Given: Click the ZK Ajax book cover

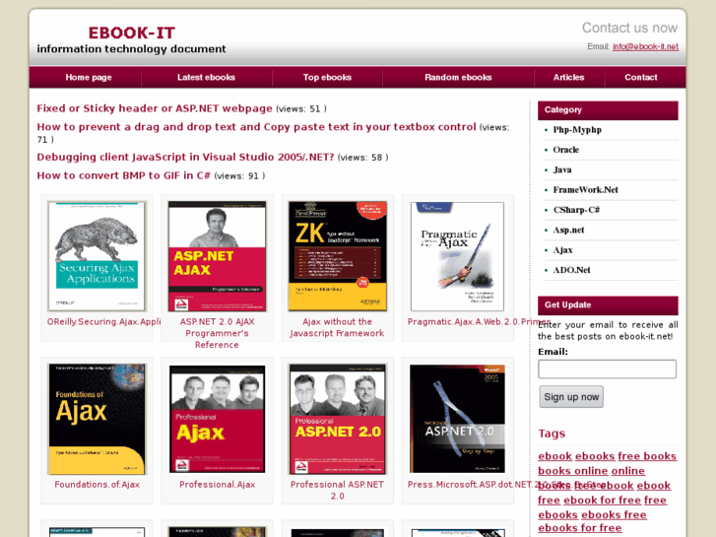Looking at the screenshot, I should (x=338, y=256).
